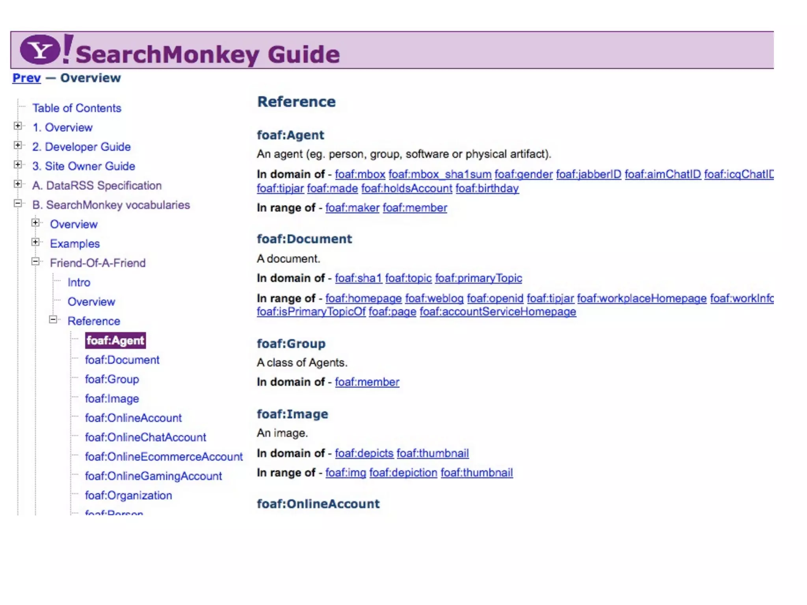Expand the Examples subsection node

[x=35, y=242]
